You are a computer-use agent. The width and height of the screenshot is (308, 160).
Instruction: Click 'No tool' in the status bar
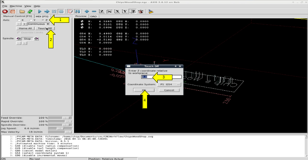(x=35, y=159)
